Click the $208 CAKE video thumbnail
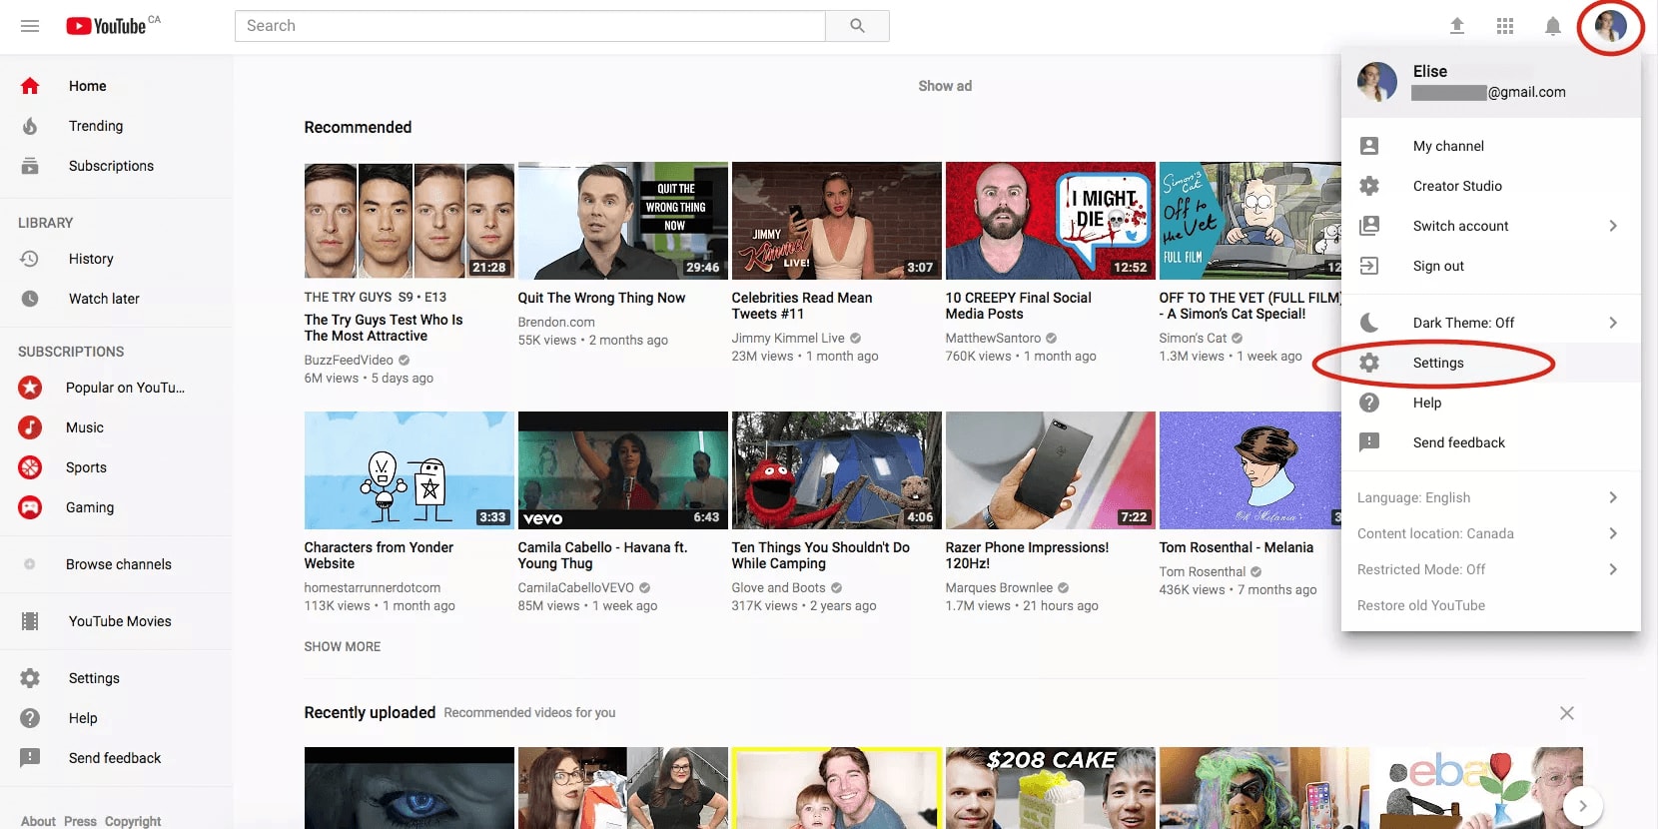The image size is (1658, 829). click(x=1050, y=788)
